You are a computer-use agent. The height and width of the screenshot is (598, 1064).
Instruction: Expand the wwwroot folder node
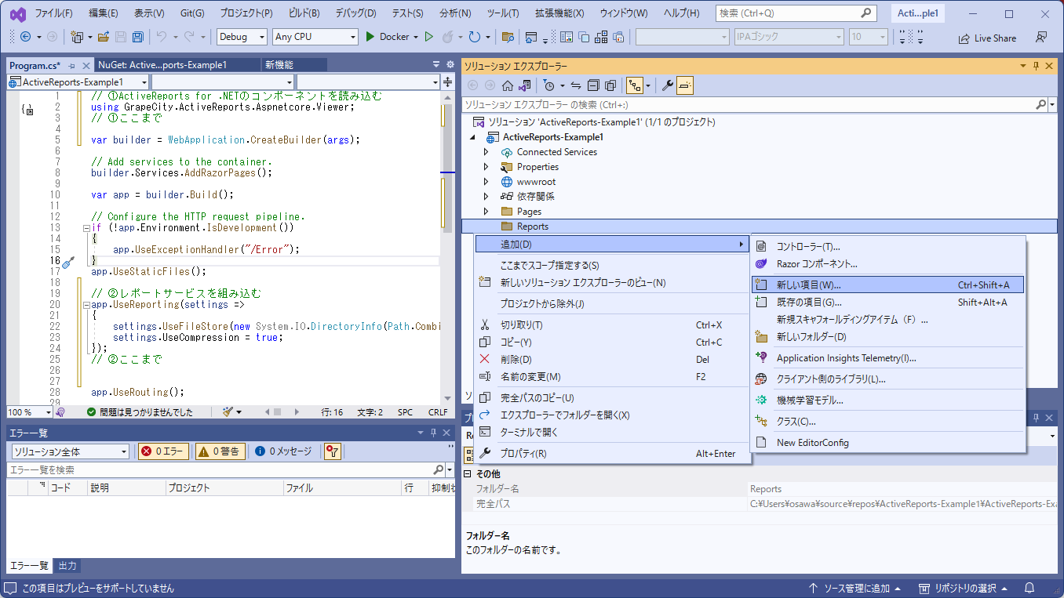[x=486, y=182]
